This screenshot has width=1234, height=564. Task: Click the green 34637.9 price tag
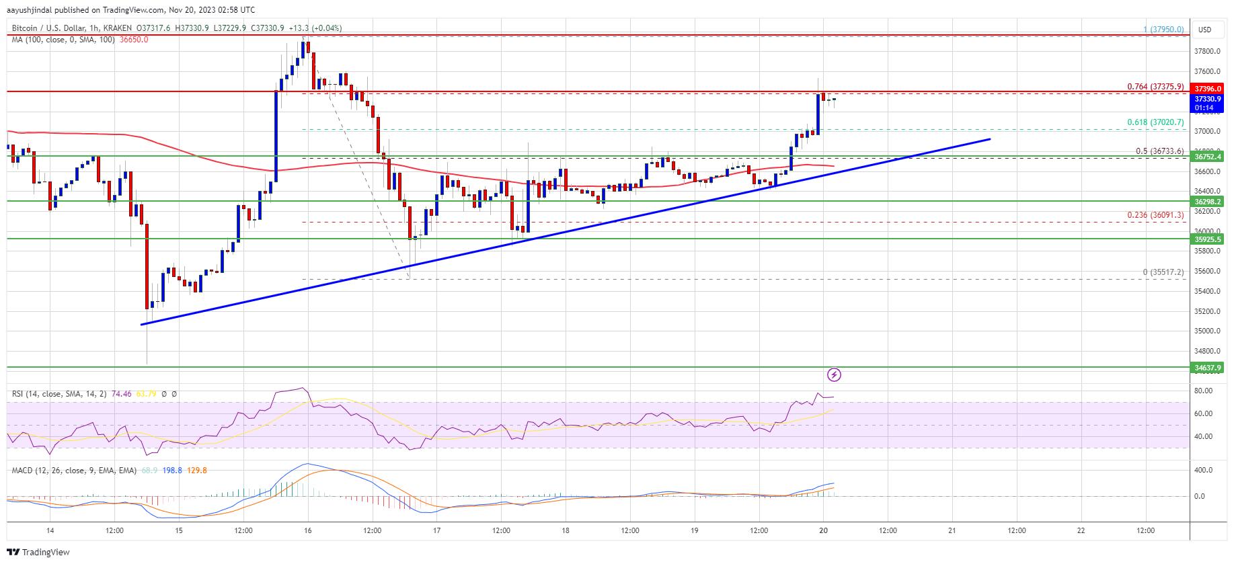click(x=1207, y=368)
